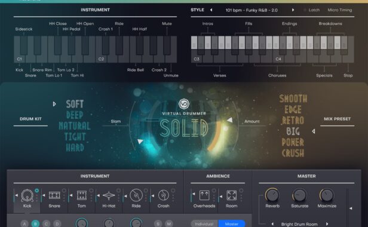Choose the Tight drum kit

pyautogui.click(x=75, y=137)
